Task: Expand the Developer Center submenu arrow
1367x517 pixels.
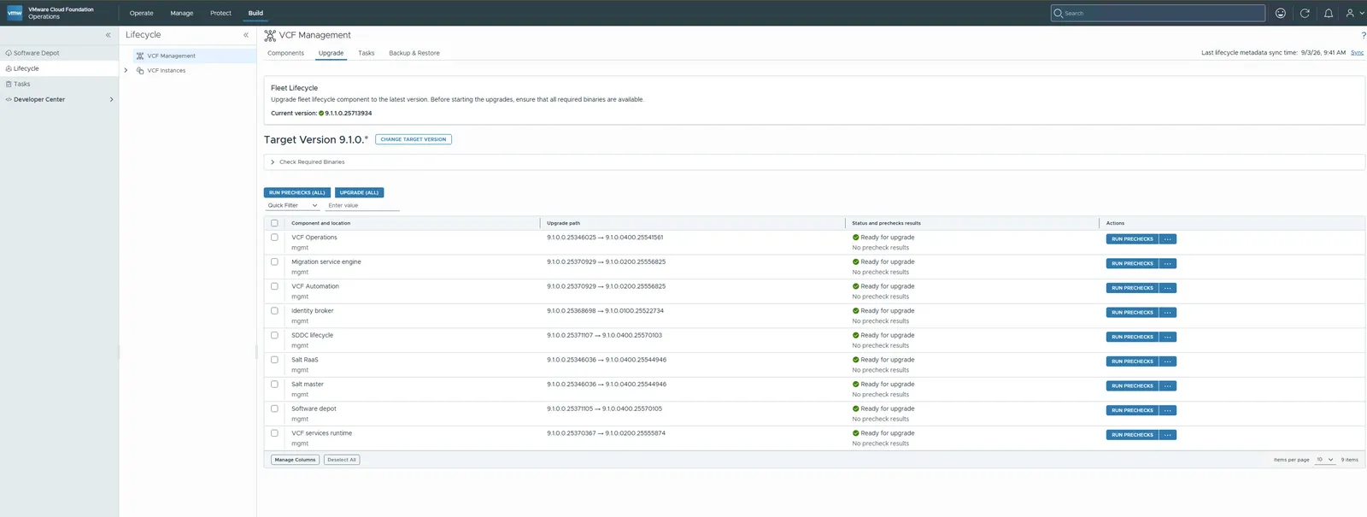Action: [111, 99]
